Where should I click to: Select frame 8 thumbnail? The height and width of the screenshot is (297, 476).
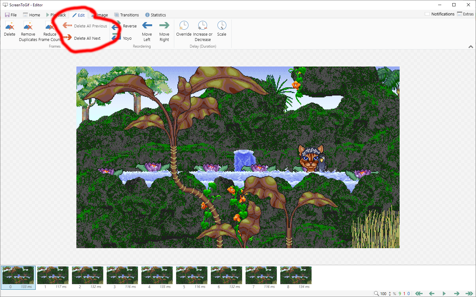click(296, 277)
